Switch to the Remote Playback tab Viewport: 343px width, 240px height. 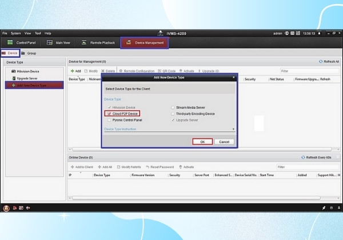click(98, 43)
